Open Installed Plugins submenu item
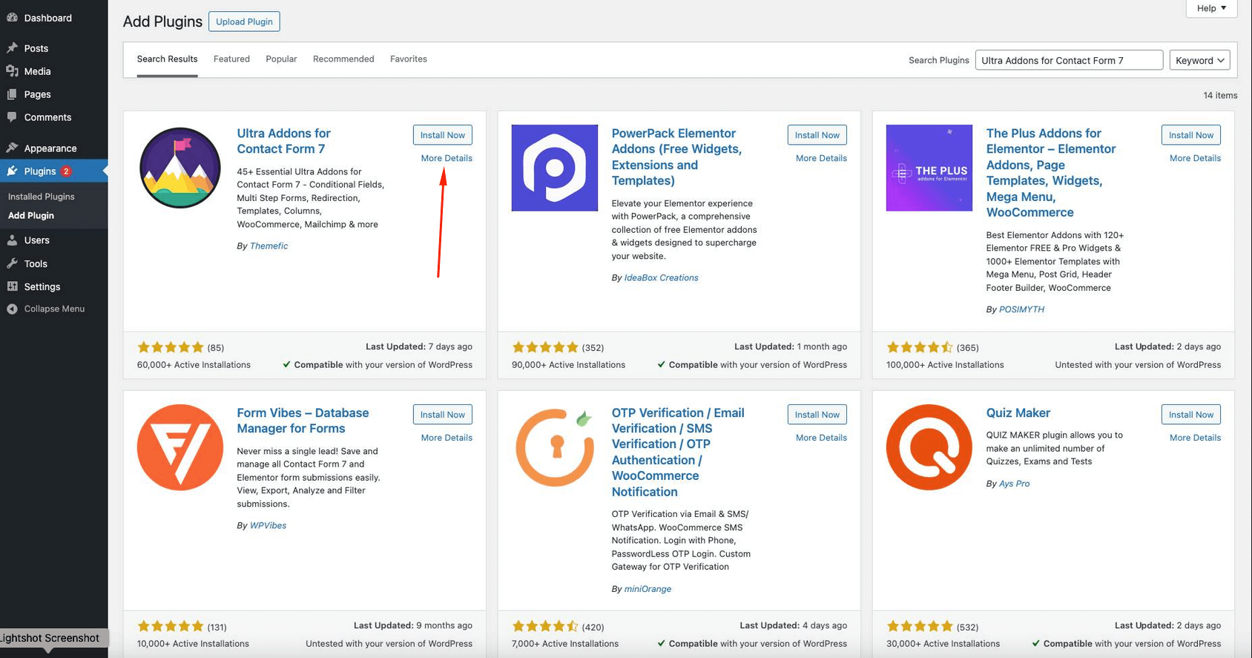The image size is (1252, 658). pyautogui.click(x=42, y=197)
